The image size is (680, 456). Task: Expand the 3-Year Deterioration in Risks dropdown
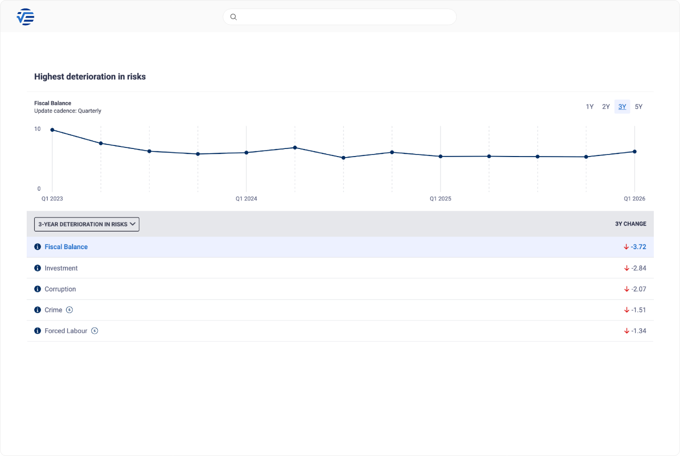click(x=87, y=224)
